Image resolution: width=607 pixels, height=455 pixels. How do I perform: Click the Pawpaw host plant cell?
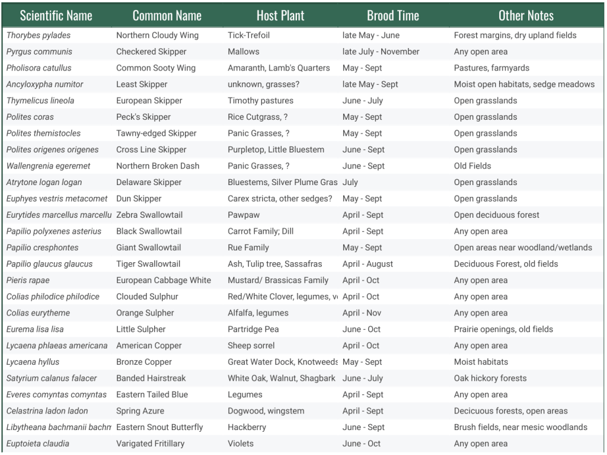(x=244, y=215)
